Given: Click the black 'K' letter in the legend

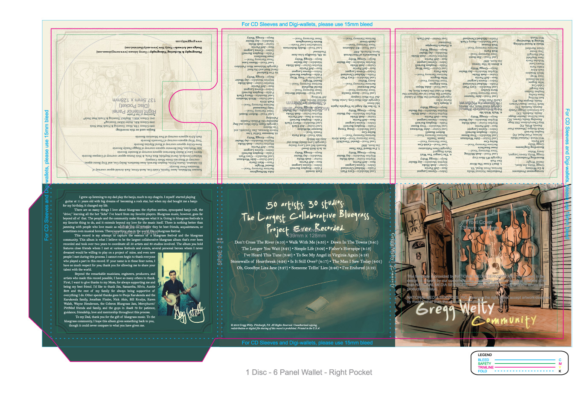Looking at the screenshot, I should [560, 371].
